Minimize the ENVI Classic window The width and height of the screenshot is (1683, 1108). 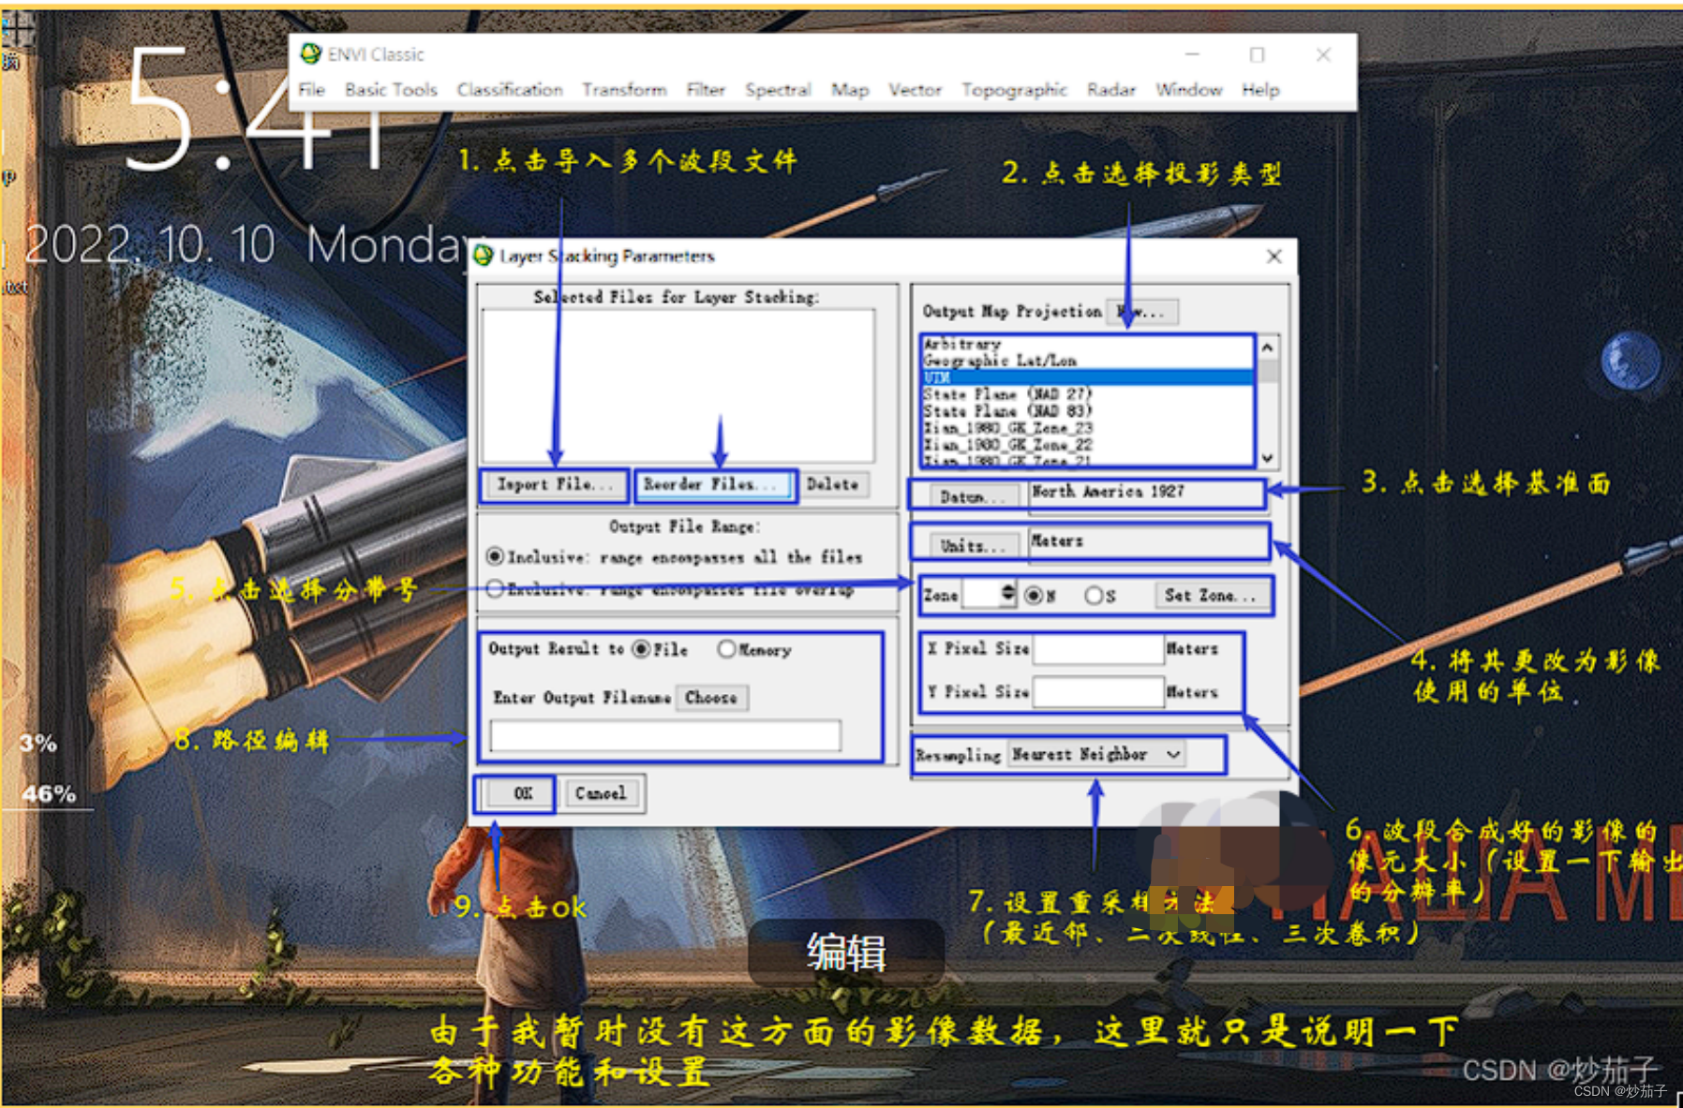coord(1192,54)
